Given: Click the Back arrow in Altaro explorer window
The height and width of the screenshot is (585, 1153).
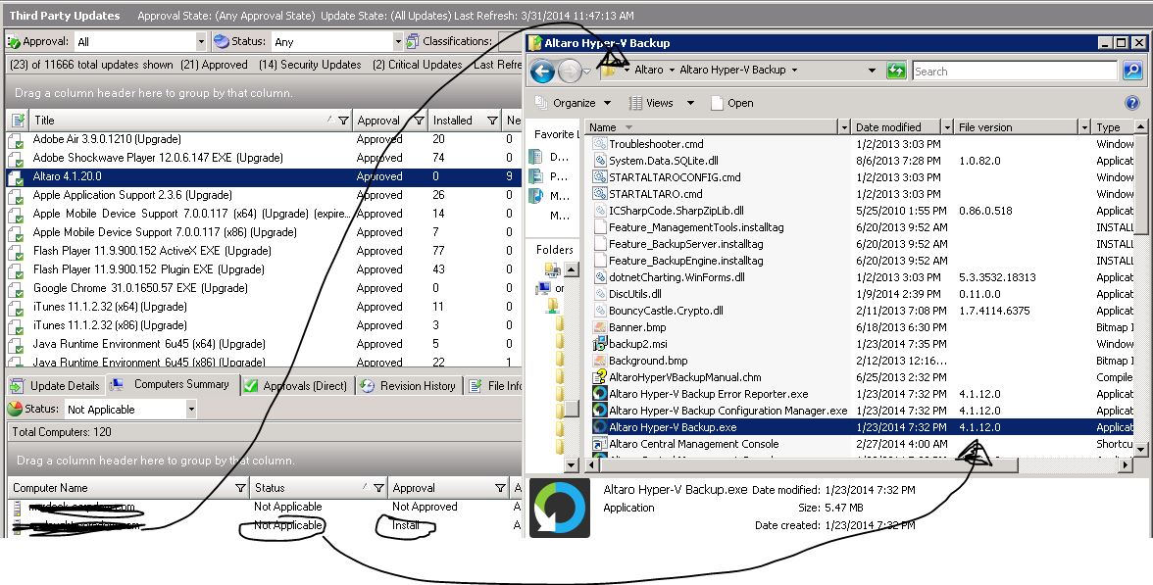Looking at the screenshot, I should 542,72.
